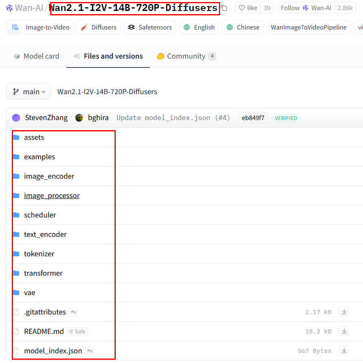Open the 2.88k followers count
This screenshot has height=363, width=363.
pos(345,8)
